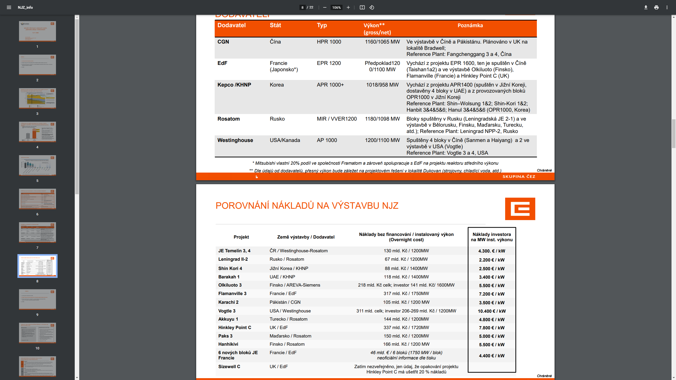
Task: Click the NJZ_info document title
Action: click(x=25, y=7)
